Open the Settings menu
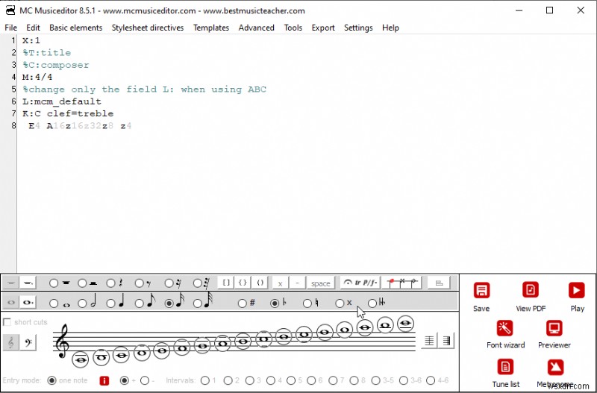The width and height of the screenshot is (597, 393). [358, 28]
